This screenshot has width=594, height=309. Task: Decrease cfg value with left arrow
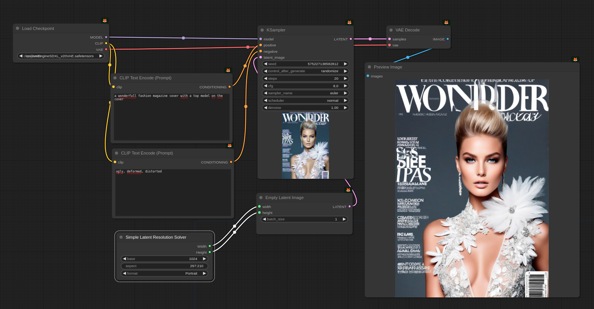(265, 86)
